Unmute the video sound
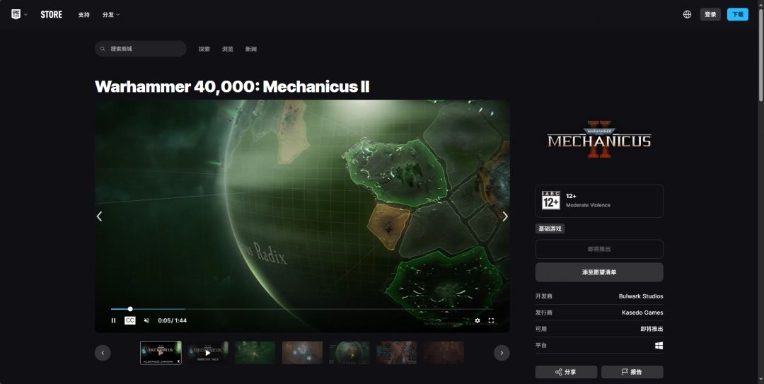 (x=146, y=320)
